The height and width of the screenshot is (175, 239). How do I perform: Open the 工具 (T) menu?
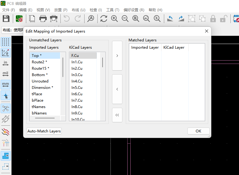point(113,10)
